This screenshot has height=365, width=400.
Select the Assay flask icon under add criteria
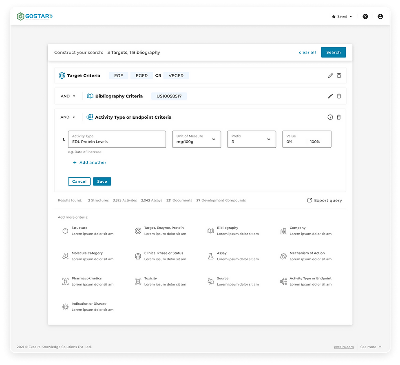(x=211, y=256)
